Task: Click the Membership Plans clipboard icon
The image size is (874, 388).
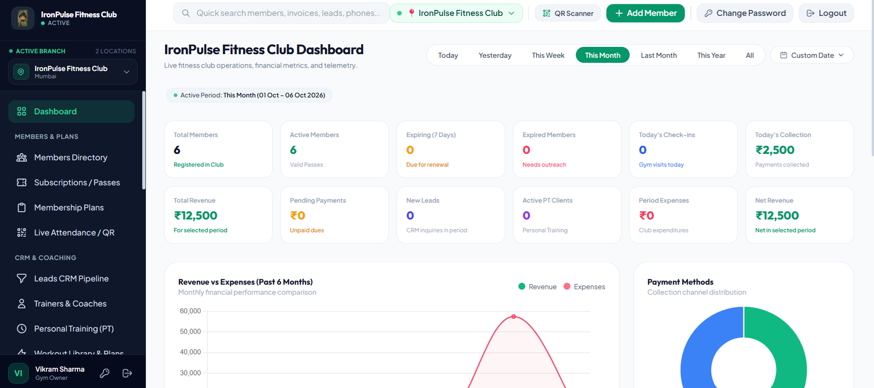Action: click(21, 207)
